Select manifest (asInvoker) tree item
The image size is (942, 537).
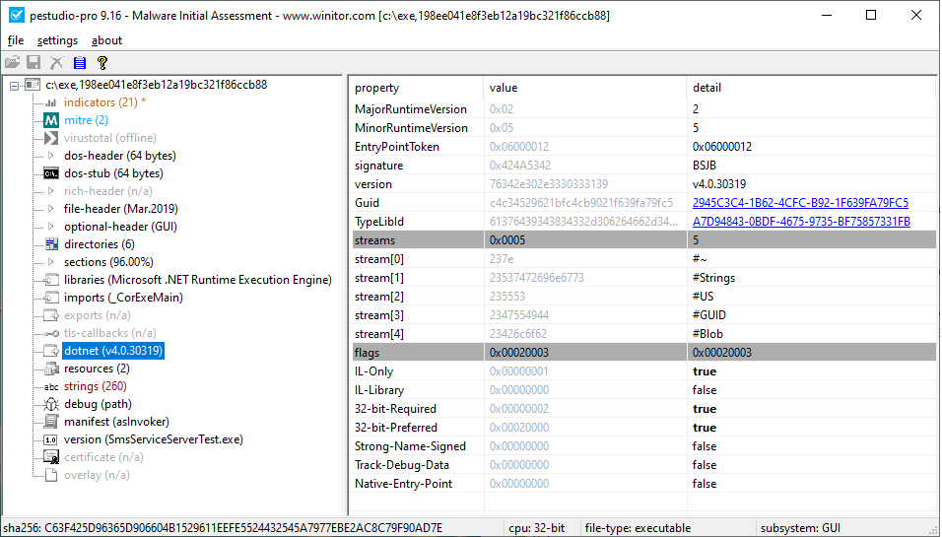pos(116,422)
